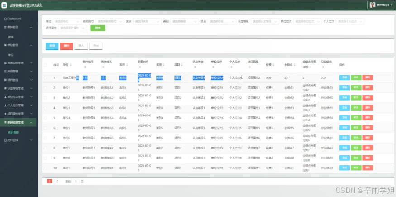This screenshot has width=396, height=197.
Task: Open the 单位位次 filter dropdown
Action: [307, 22]
